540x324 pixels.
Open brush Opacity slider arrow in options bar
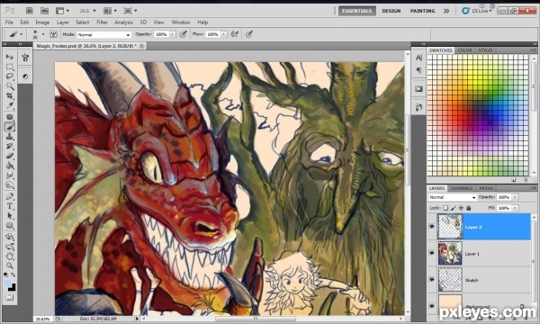point(172,34)
